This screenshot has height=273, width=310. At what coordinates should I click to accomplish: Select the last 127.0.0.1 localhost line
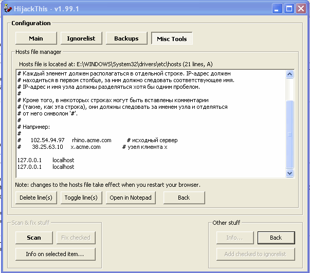151,167
